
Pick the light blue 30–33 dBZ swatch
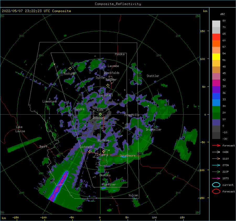pyautogui.click(x=216, y=102)
